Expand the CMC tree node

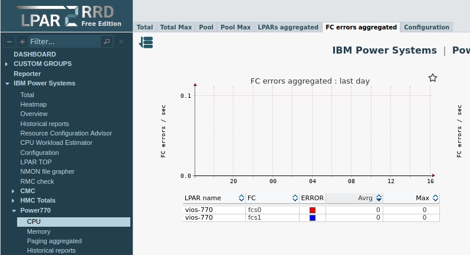click(13, 191)
